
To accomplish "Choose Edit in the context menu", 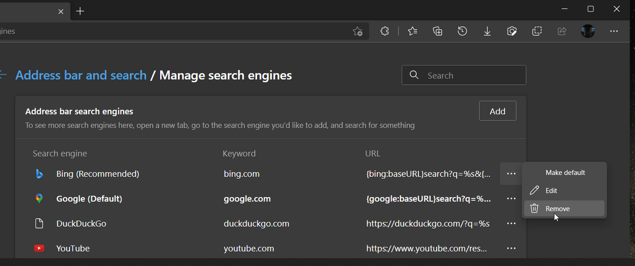I will point(564,191).
